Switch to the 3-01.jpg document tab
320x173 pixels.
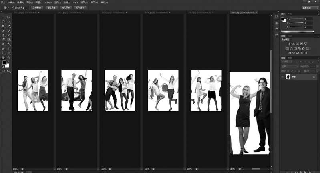point(26,12)
